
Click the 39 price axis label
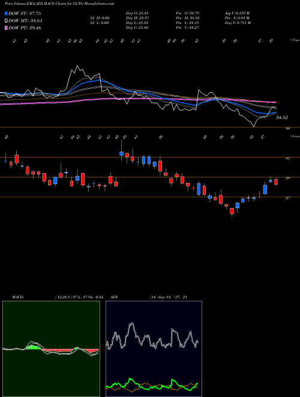(287, 178)
